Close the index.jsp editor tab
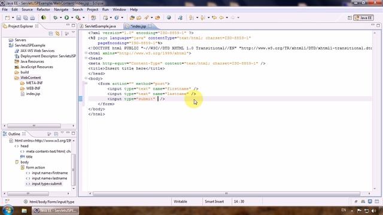 150,26
